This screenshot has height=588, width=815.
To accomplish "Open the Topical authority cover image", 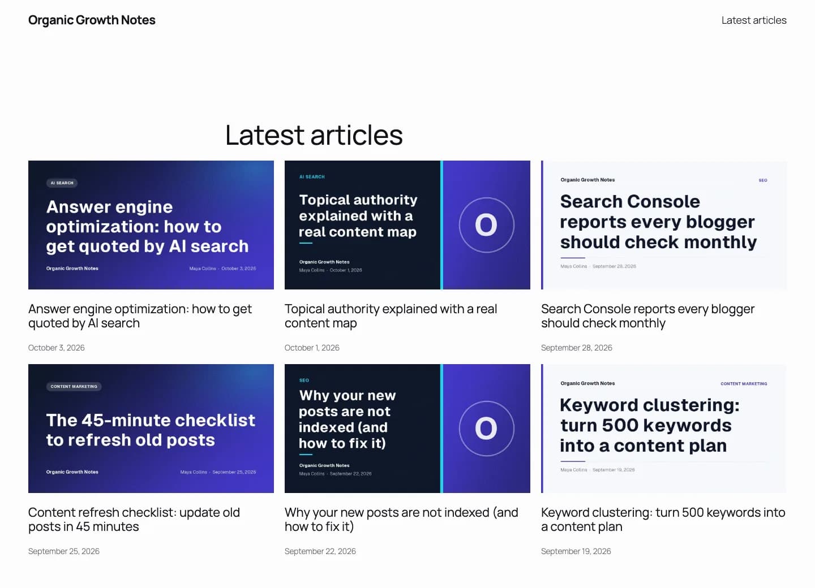I will coord(407,225).
